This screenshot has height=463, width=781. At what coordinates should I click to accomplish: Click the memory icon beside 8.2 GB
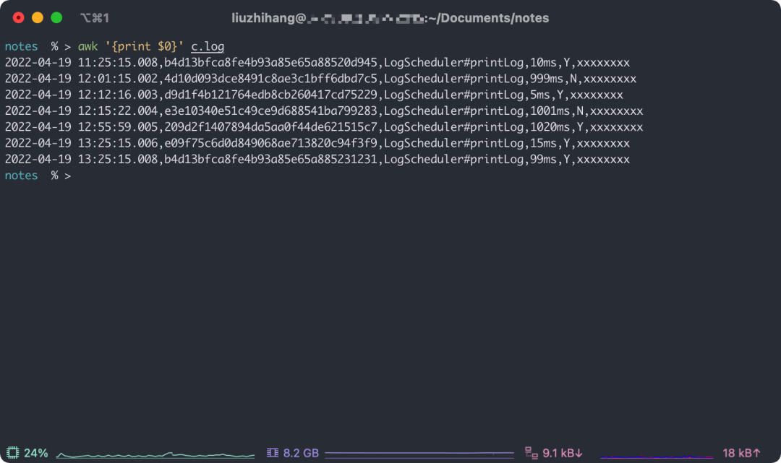coord(273,453)
